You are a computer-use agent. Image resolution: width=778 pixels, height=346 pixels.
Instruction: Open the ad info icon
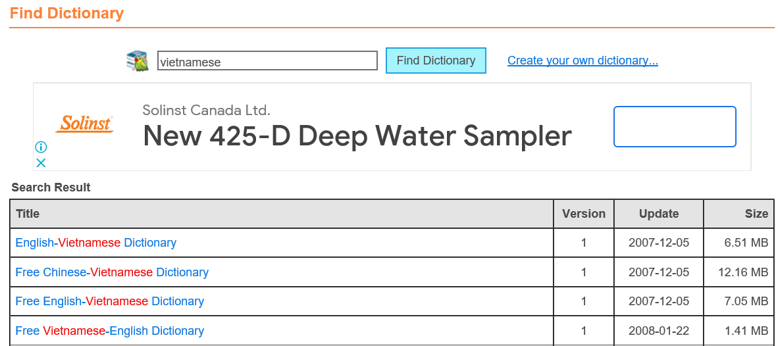click(41, 147)
